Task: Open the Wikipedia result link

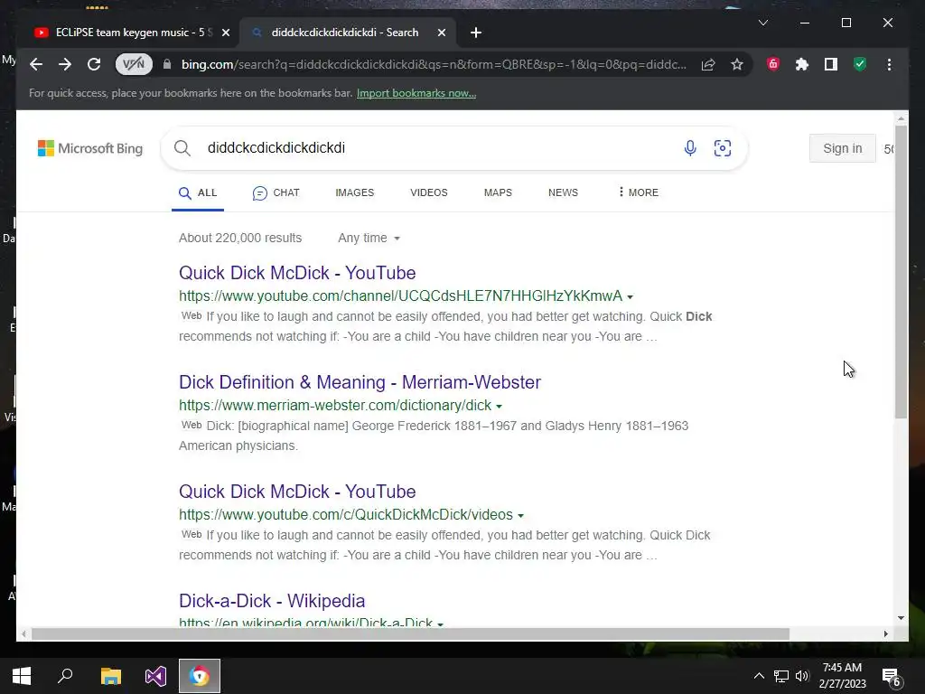Action: [x=272, y=601]
